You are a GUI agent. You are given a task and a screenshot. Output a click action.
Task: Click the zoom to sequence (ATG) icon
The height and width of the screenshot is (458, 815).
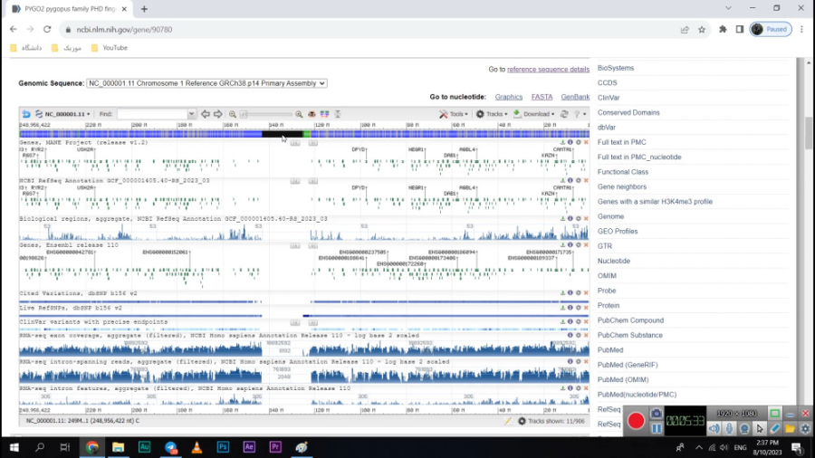[x=312, y=114]
